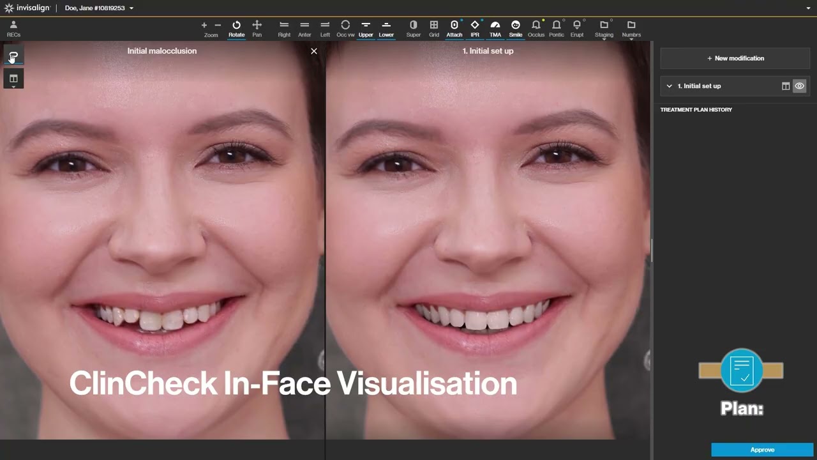Select the Pontic tool
The image size is (817, 460).
(557, 29)
